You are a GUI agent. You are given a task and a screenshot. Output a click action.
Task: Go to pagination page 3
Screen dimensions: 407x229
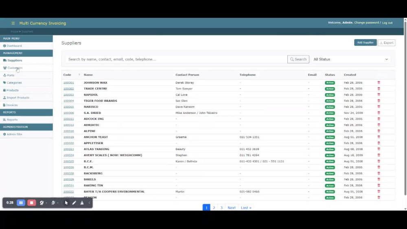tap(221, 208)
